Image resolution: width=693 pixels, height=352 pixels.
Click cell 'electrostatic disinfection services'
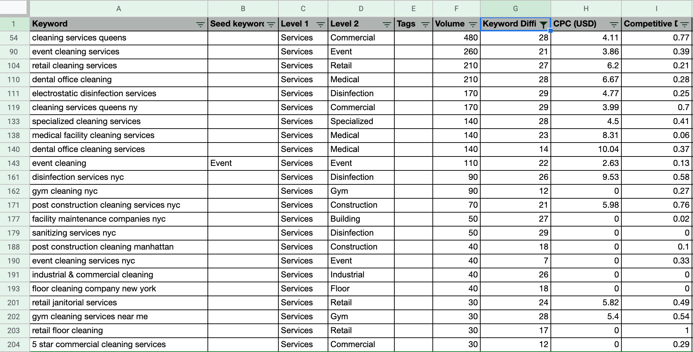pyautogui.click(x=119, y=94)
